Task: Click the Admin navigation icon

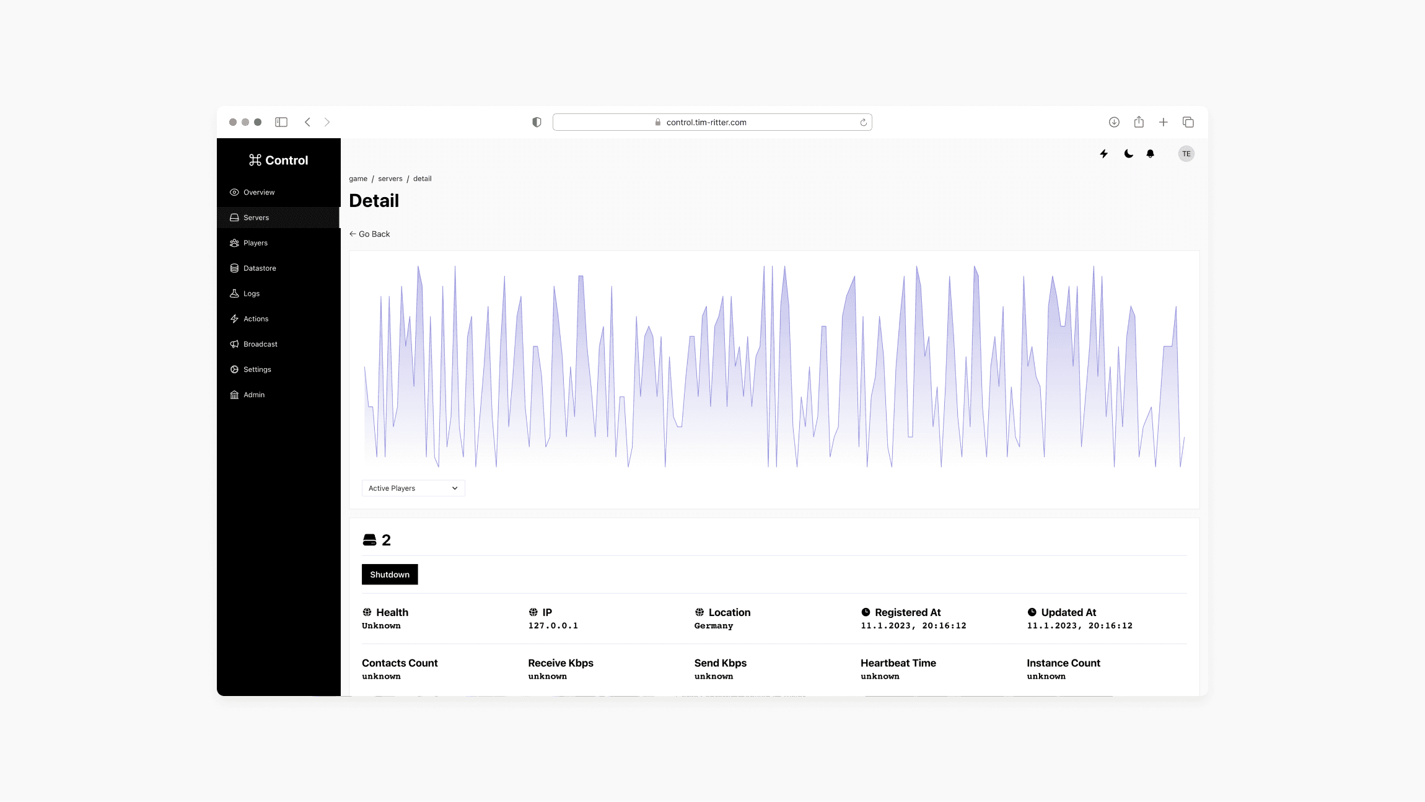Action: point(234,395)
